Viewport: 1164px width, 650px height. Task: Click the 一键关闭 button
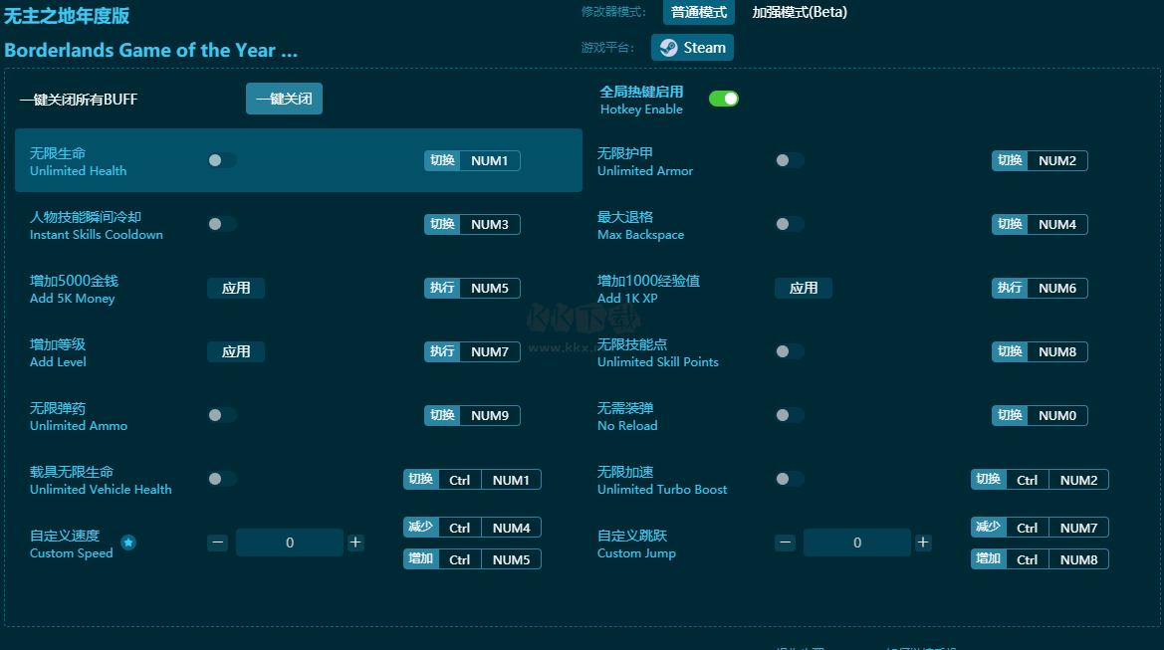click(x=285, y=99)
